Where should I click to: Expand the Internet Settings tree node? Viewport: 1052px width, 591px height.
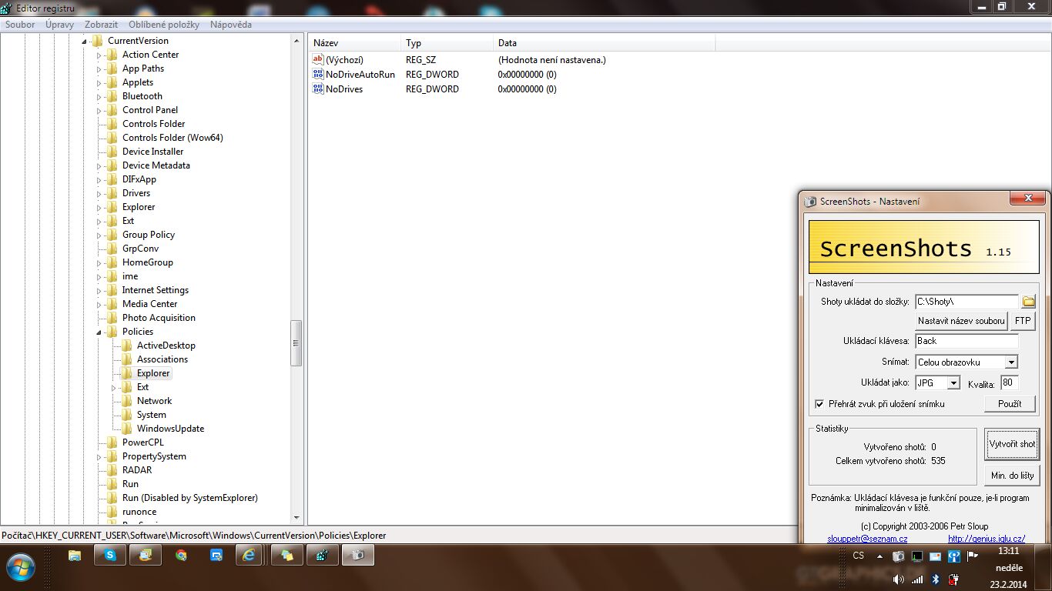99,291
